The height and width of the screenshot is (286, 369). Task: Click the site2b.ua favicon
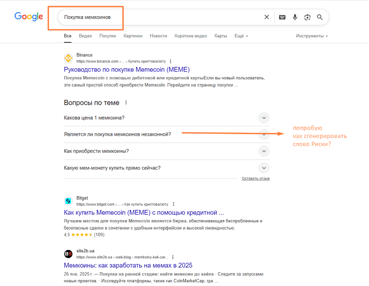click(x=68, y=254)
